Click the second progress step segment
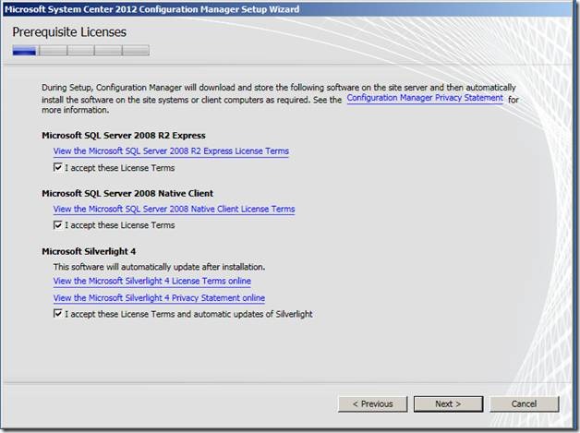This screenshot has height=433, width=580. (53, 51)
